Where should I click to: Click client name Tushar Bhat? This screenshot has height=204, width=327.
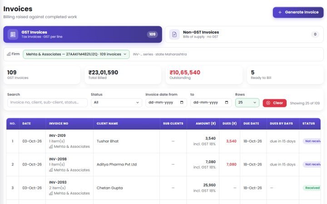click(x=108, y=141)
